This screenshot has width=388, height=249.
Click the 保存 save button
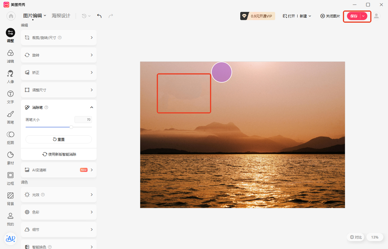coord(354,16)
